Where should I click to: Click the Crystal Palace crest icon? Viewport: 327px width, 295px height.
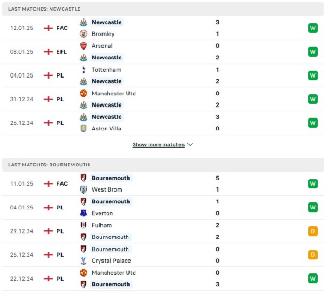coord(84,260)
